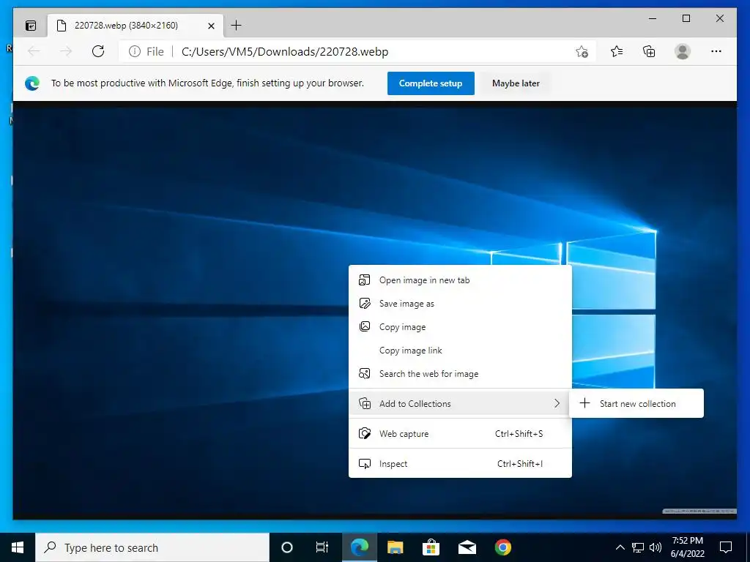Open the tab actions menu icon
750x562 pixels.
pyautogui.click(x=31, y=26)
